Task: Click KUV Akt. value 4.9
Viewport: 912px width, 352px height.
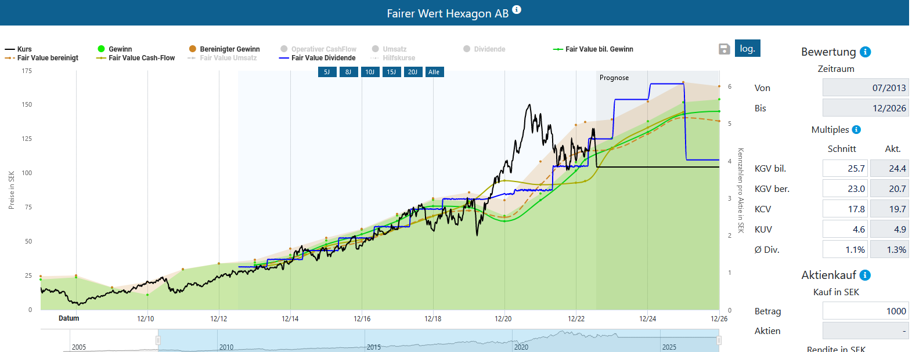Action: coord(889,229)
